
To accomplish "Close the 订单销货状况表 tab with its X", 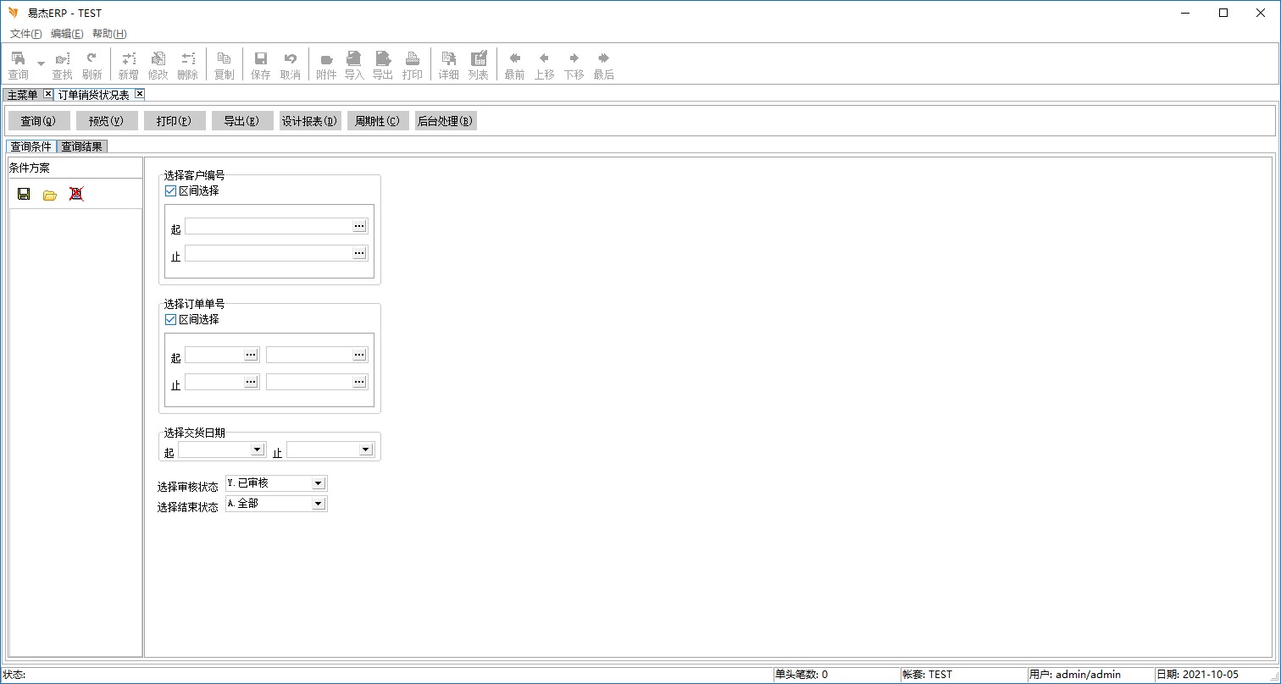I will coord(140,94).
